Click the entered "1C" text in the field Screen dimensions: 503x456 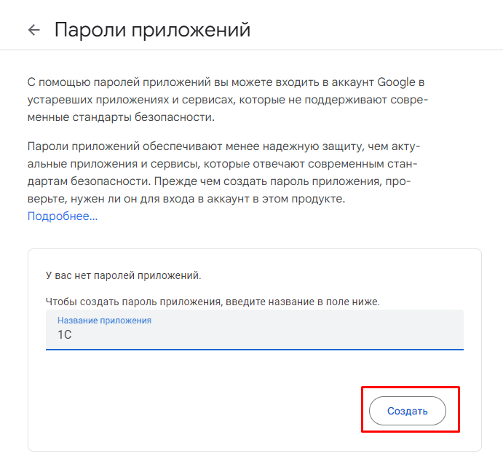pyautogui.click(x=66, y=334)
